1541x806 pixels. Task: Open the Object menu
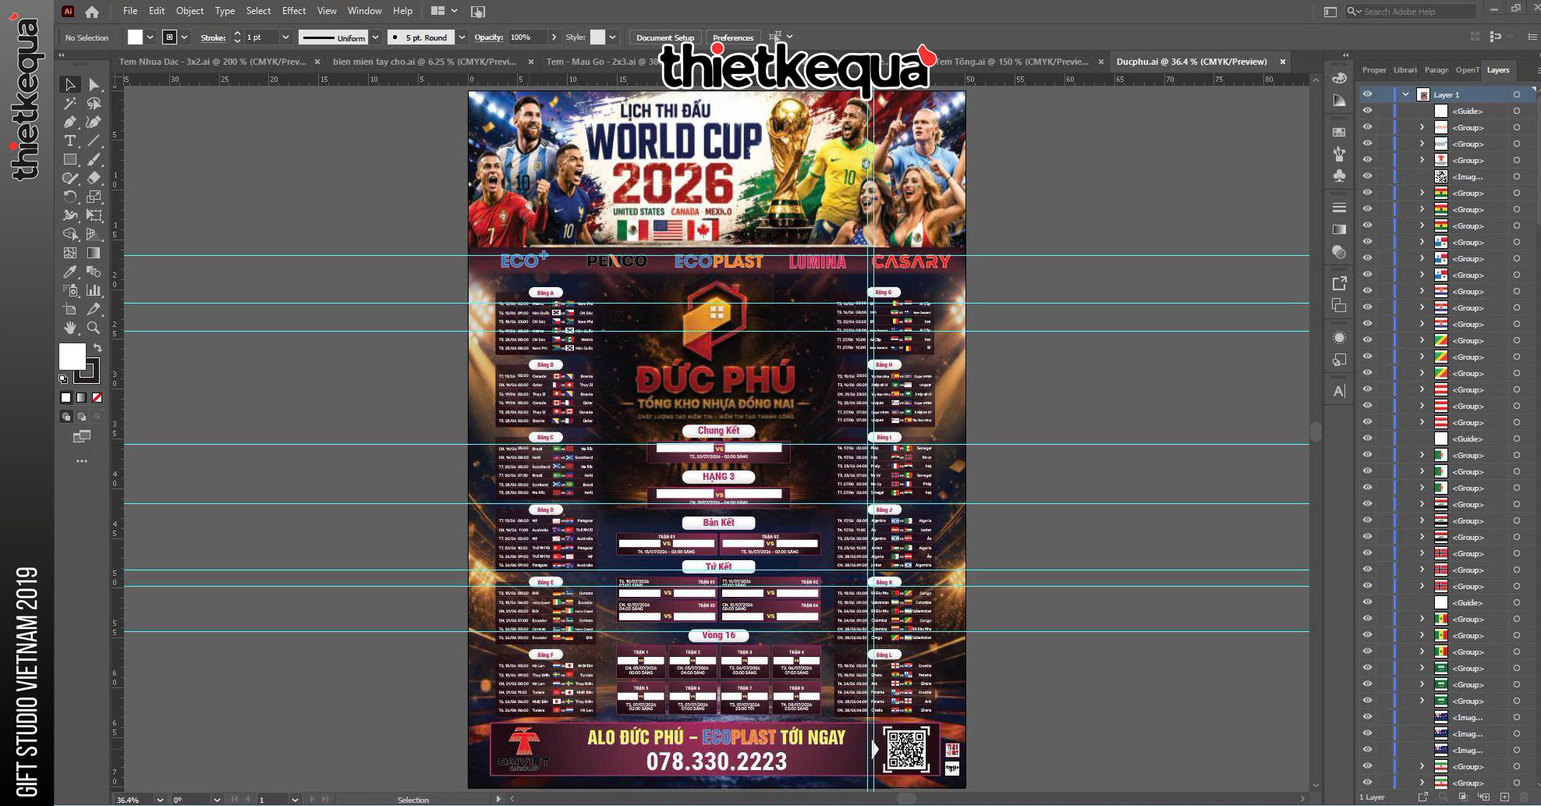pyautogui.click(x=190, y=11)
